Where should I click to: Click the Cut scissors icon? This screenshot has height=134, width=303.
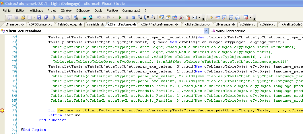coord(54,17)
